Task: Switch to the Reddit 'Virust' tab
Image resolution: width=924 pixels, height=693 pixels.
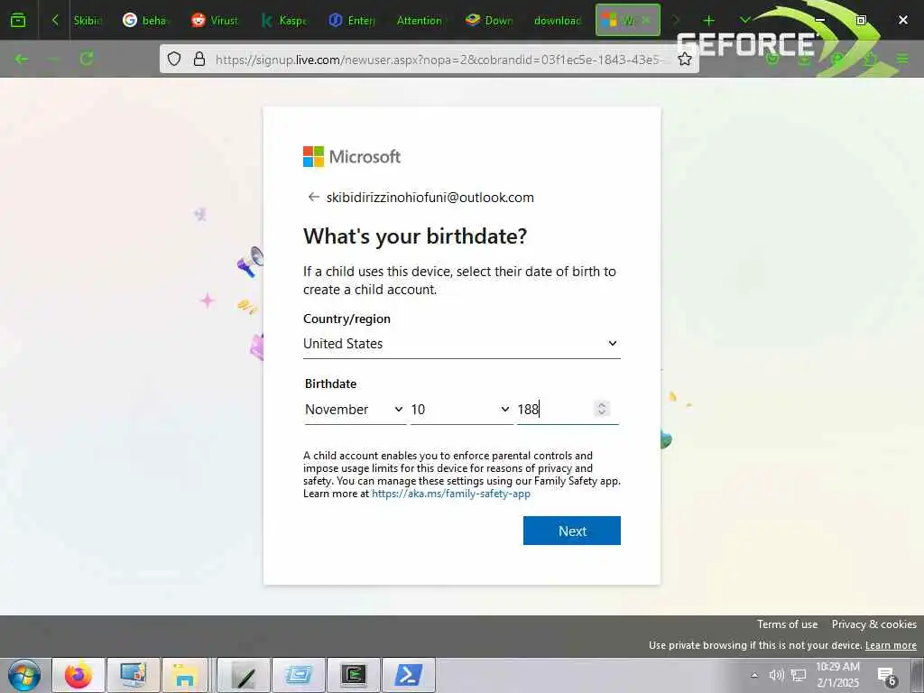Action: 215,20
